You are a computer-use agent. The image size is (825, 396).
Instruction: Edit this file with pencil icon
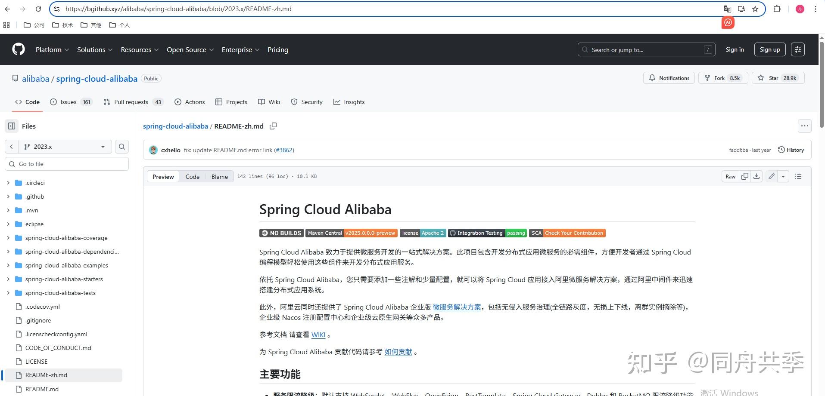(x=772, y=176)
